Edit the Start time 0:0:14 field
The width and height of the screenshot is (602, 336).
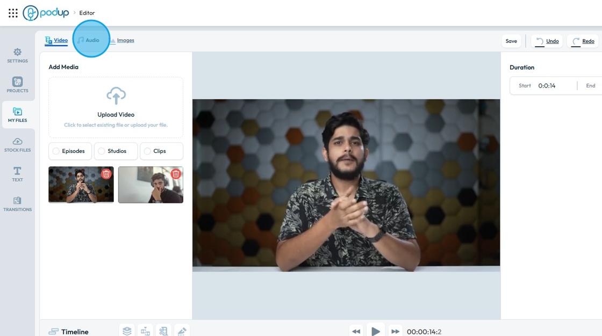tap(547, 86)
